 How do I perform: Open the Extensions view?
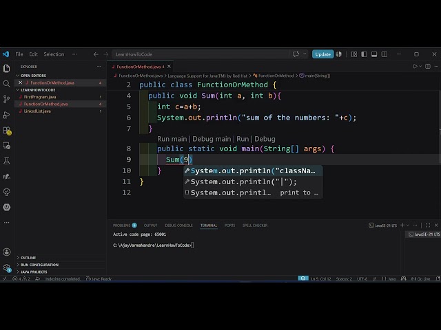tap(6, 131)
